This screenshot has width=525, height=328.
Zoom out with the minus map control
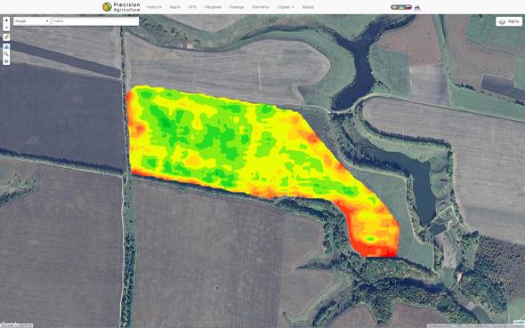click(x=6, y=28)
